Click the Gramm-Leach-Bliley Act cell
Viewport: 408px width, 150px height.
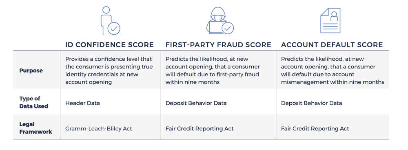[99, 128]
